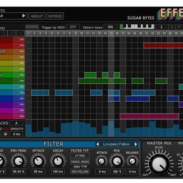Viewport: 183px width, 183px height.
Task: Open the SMOOTH 0 ms value box
Action: click(16, 134)
